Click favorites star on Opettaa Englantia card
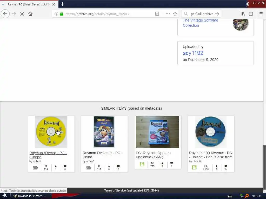This screenshot has height=199, width=266. (162, 163)
